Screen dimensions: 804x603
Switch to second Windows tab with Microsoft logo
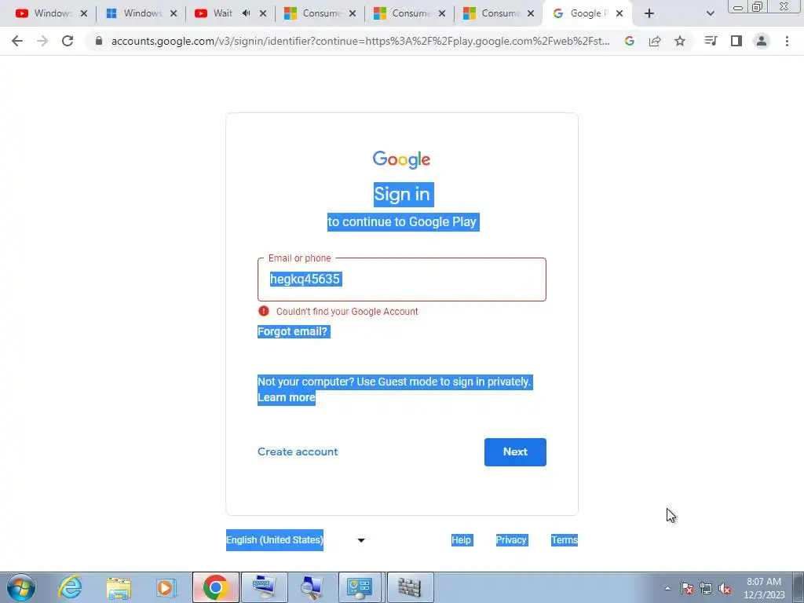click(134, 13)
